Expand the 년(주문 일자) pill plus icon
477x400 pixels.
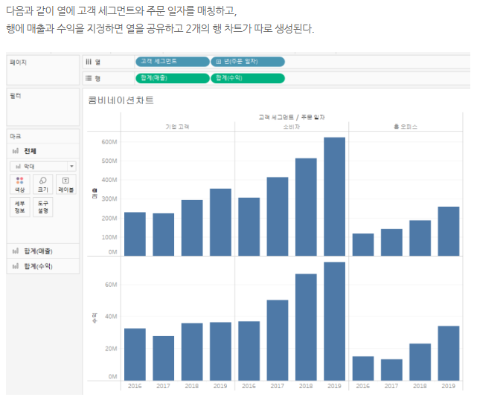(x=219, y=62)
